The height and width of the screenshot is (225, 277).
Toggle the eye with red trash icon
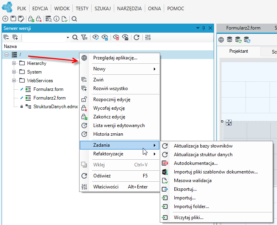pos(116,37)
